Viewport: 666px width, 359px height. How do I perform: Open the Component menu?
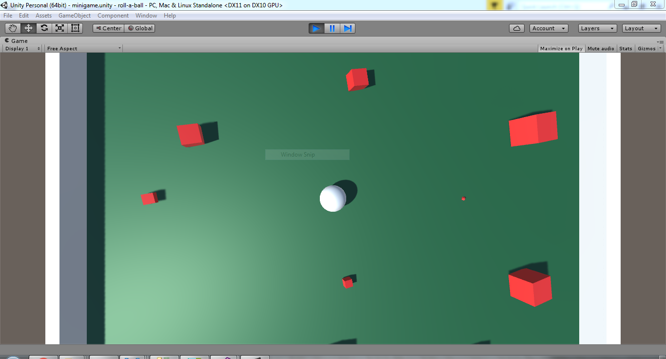tap(113, 16)
